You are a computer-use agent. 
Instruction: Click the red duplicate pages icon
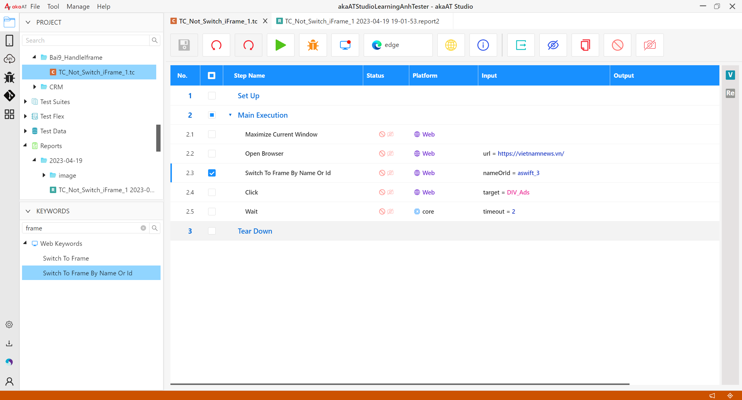[585, 45]
